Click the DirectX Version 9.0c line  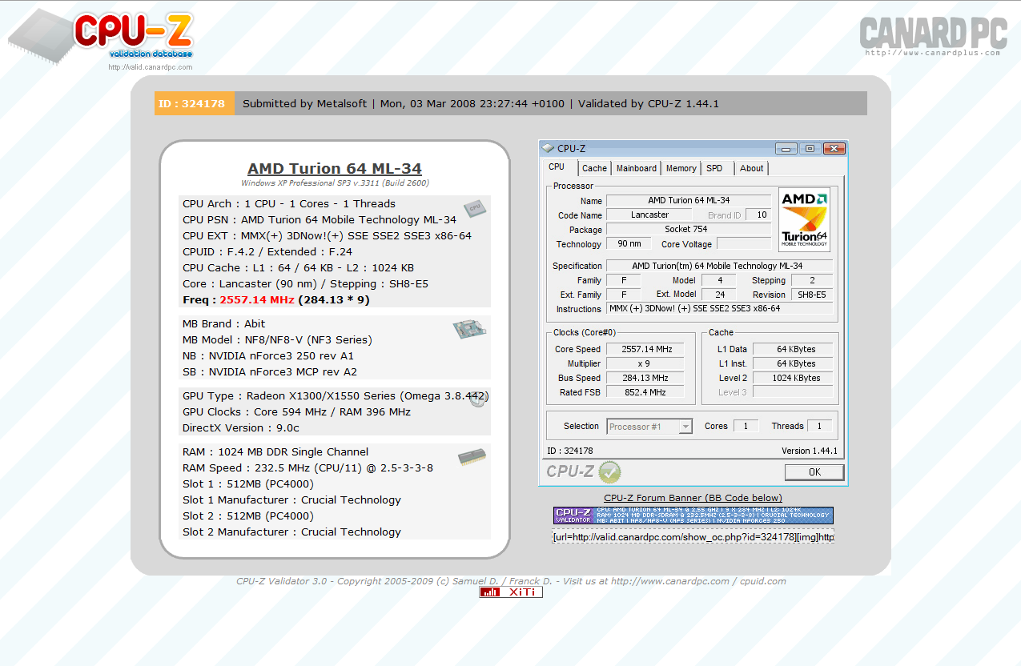coord(241,428)
